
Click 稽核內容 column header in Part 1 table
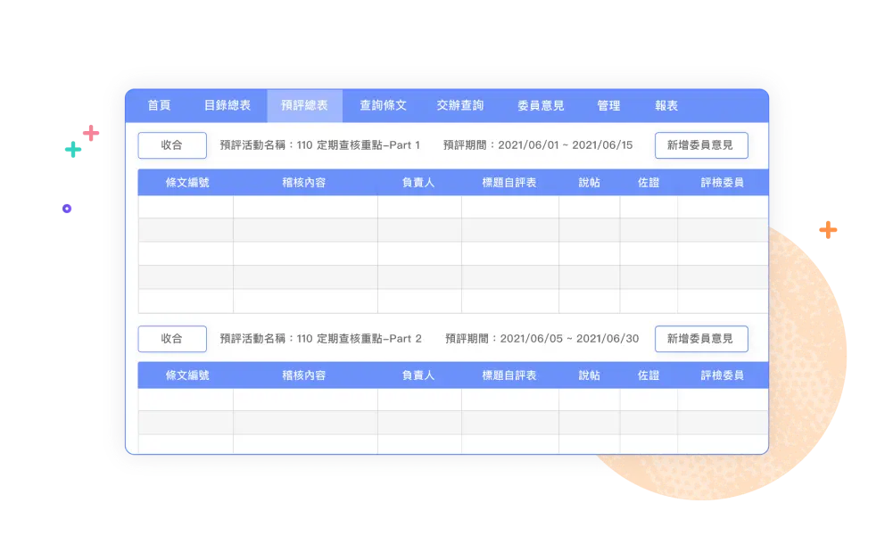pyautogui.click(x=303, y=183)
